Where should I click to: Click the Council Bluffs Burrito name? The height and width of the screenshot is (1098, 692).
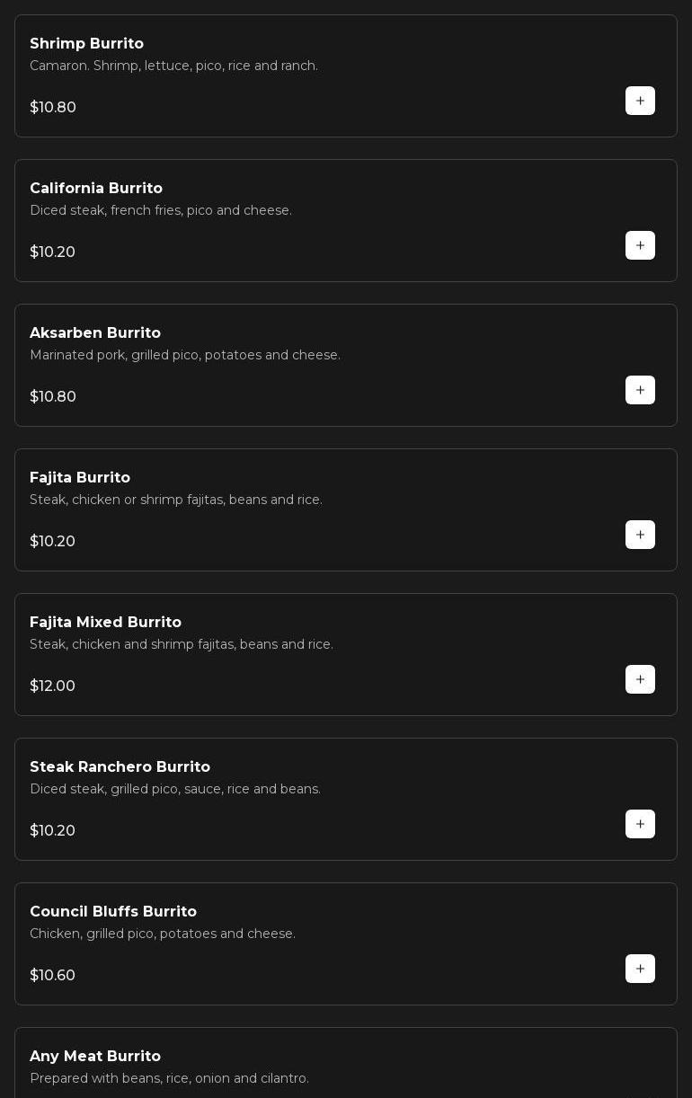pyautogui.click(x=113, y=912)
